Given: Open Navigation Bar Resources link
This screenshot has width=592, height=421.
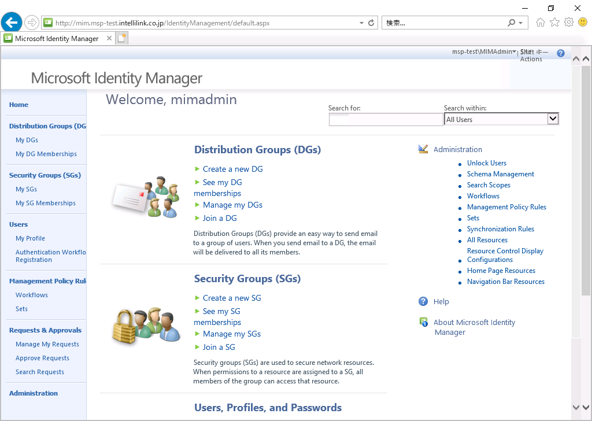Looking at the screenshot, I should pyautogui.click(x=505, y=282).
